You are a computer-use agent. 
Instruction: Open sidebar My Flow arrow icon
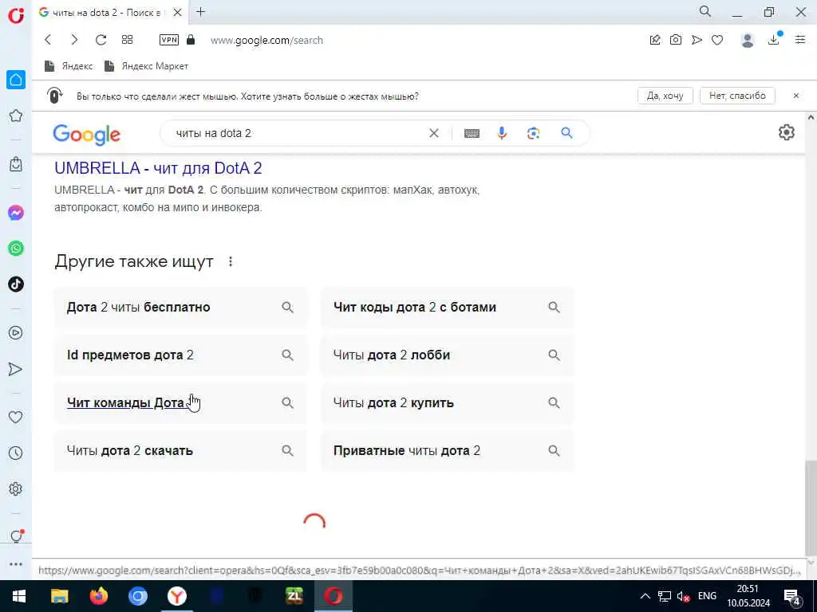pos(16,369)
